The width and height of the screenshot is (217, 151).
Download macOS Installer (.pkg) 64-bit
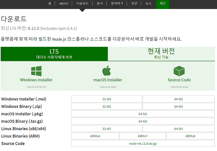point(143,114)
